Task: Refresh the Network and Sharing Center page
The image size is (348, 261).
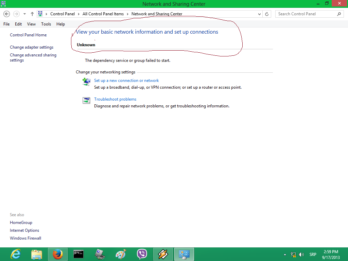Action: coord(267,14)
